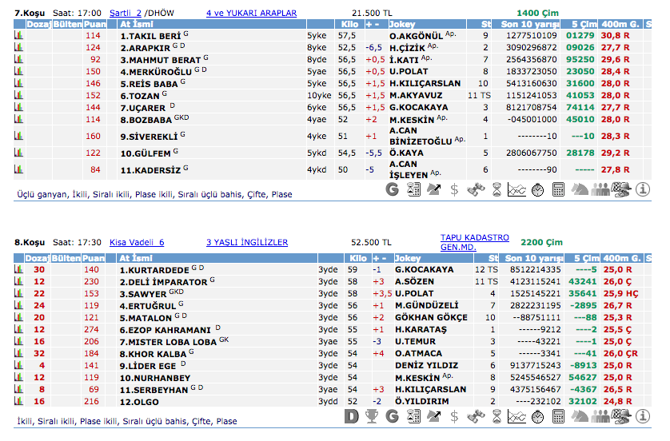Click the trophy icon under race 8
Screen dimensions: 670x441
click(372, 416)
